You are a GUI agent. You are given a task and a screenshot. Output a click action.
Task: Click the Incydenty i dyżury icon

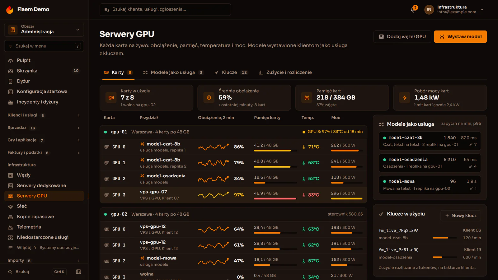[x=11, y=102]
